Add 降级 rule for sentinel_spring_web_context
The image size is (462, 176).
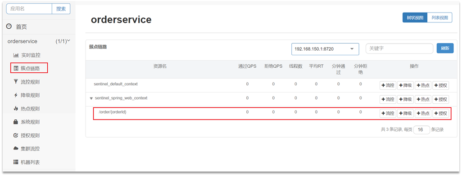[405, 99]
